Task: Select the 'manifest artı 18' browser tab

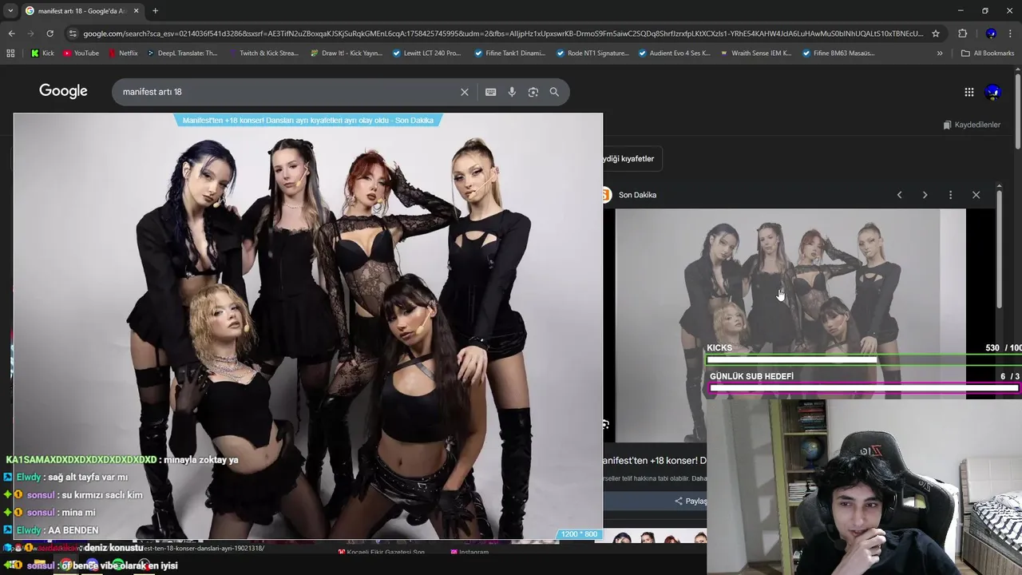Action: pyautogui.click(x=81, y=10)
